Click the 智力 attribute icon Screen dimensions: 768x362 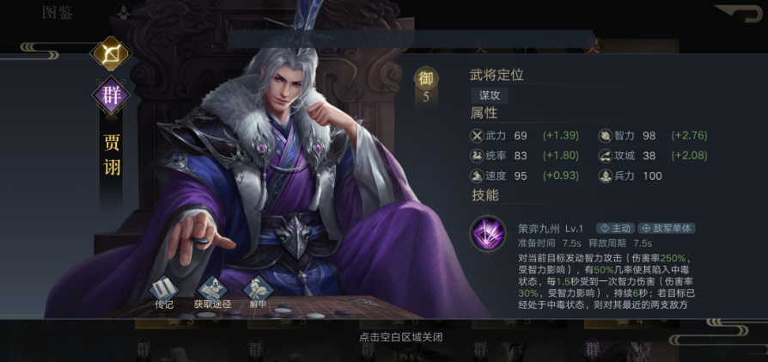point(606,135)
